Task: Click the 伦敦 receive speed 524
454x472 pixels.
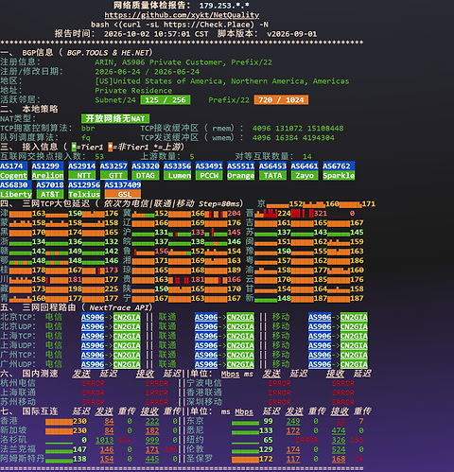Action: (x=339, y=449)
